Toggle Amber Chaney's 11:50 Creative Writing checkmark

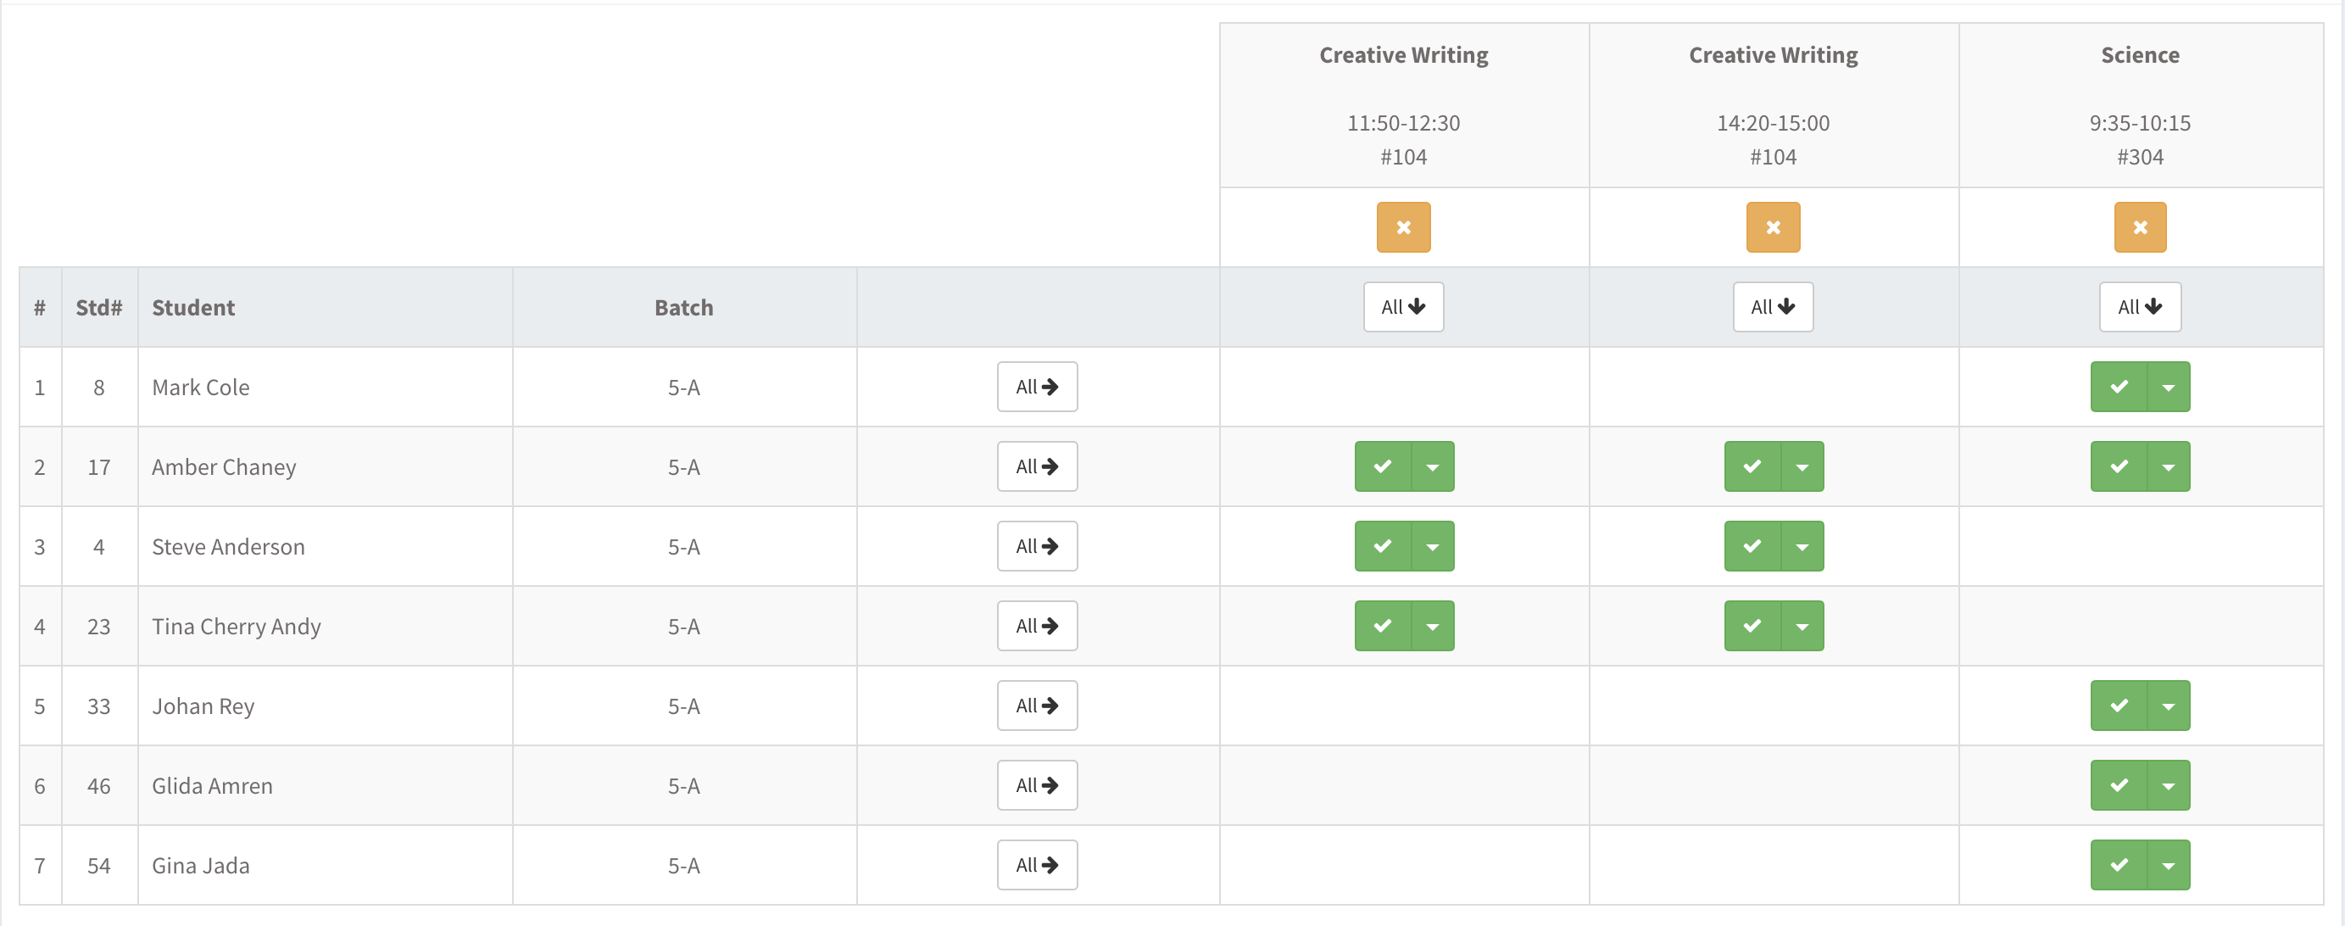pyautogui.click(x=1382, y=466)
